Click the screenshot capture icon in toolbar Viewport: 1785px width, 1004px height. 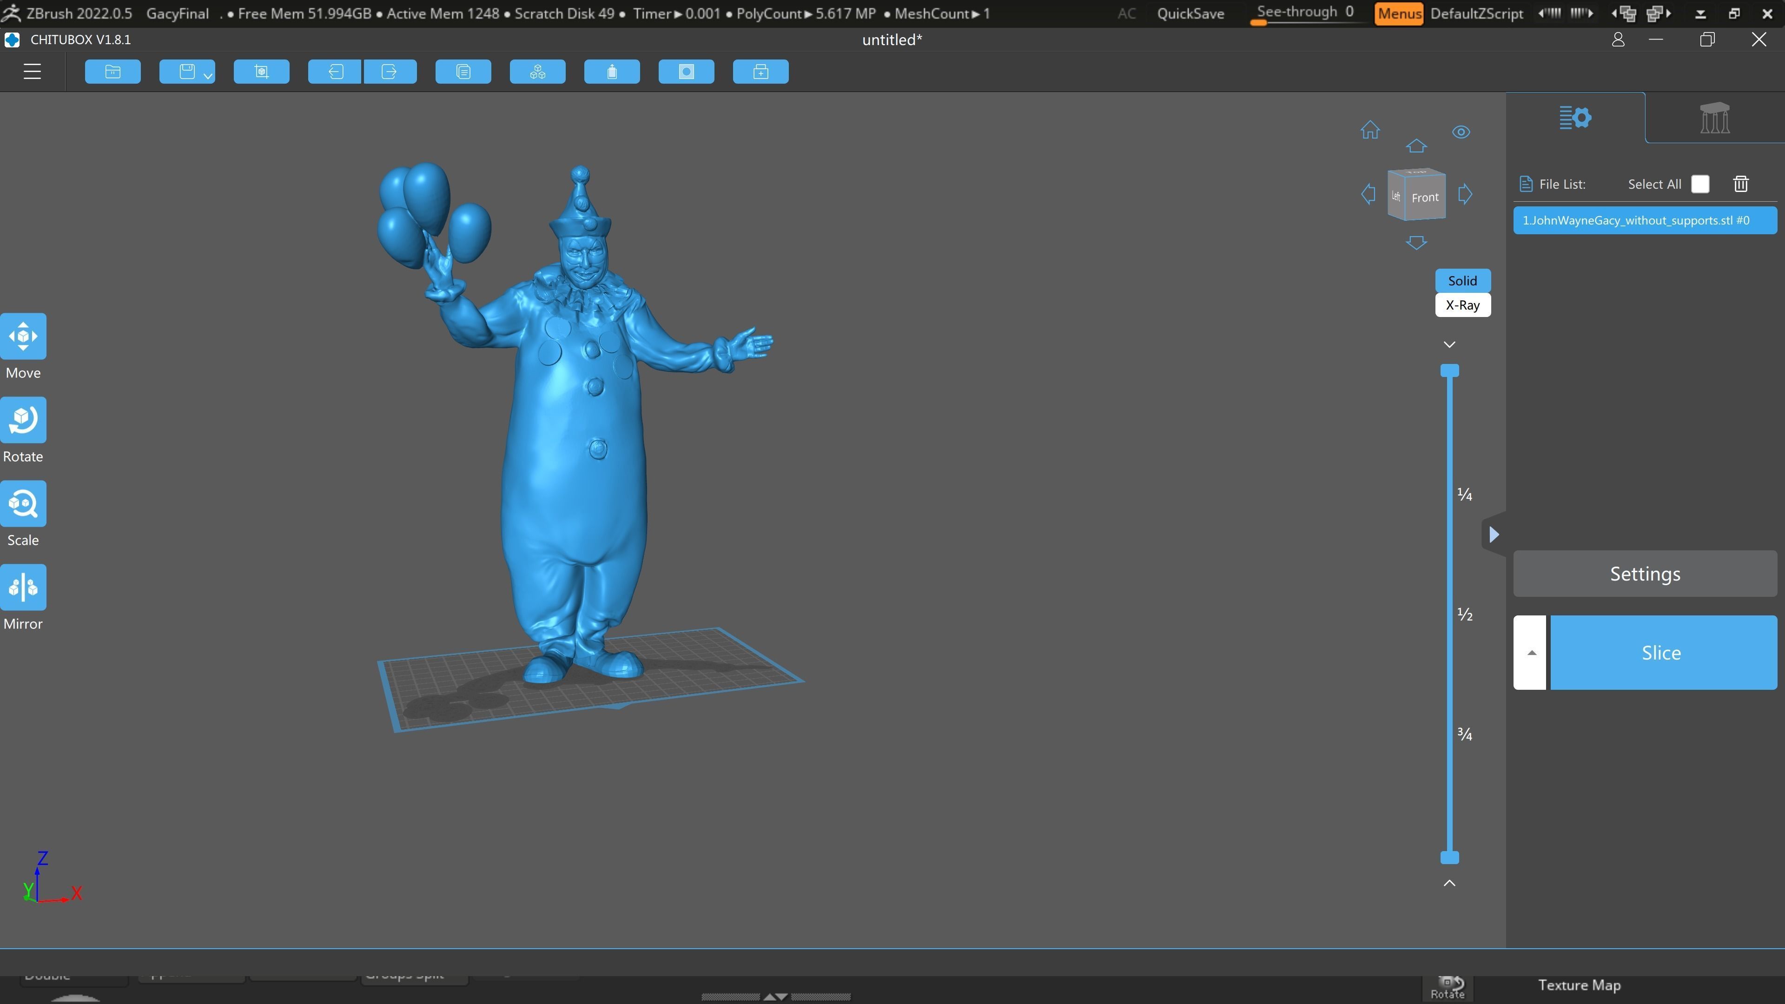[x=261, y=72]
